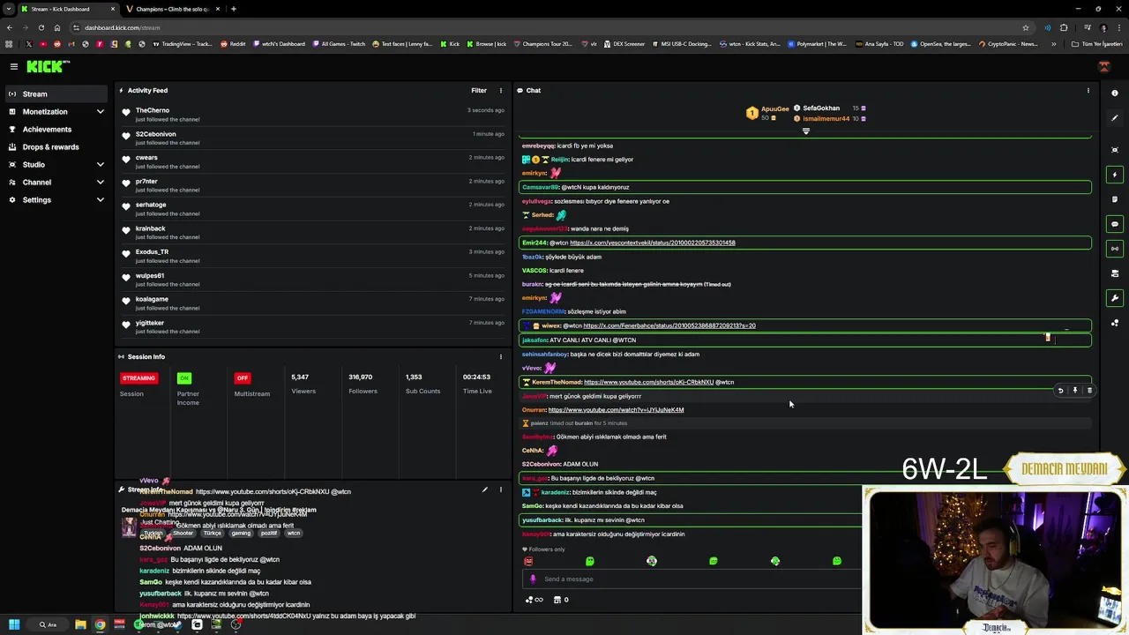Open the Windows Start menu

click(x=14, y=624)
